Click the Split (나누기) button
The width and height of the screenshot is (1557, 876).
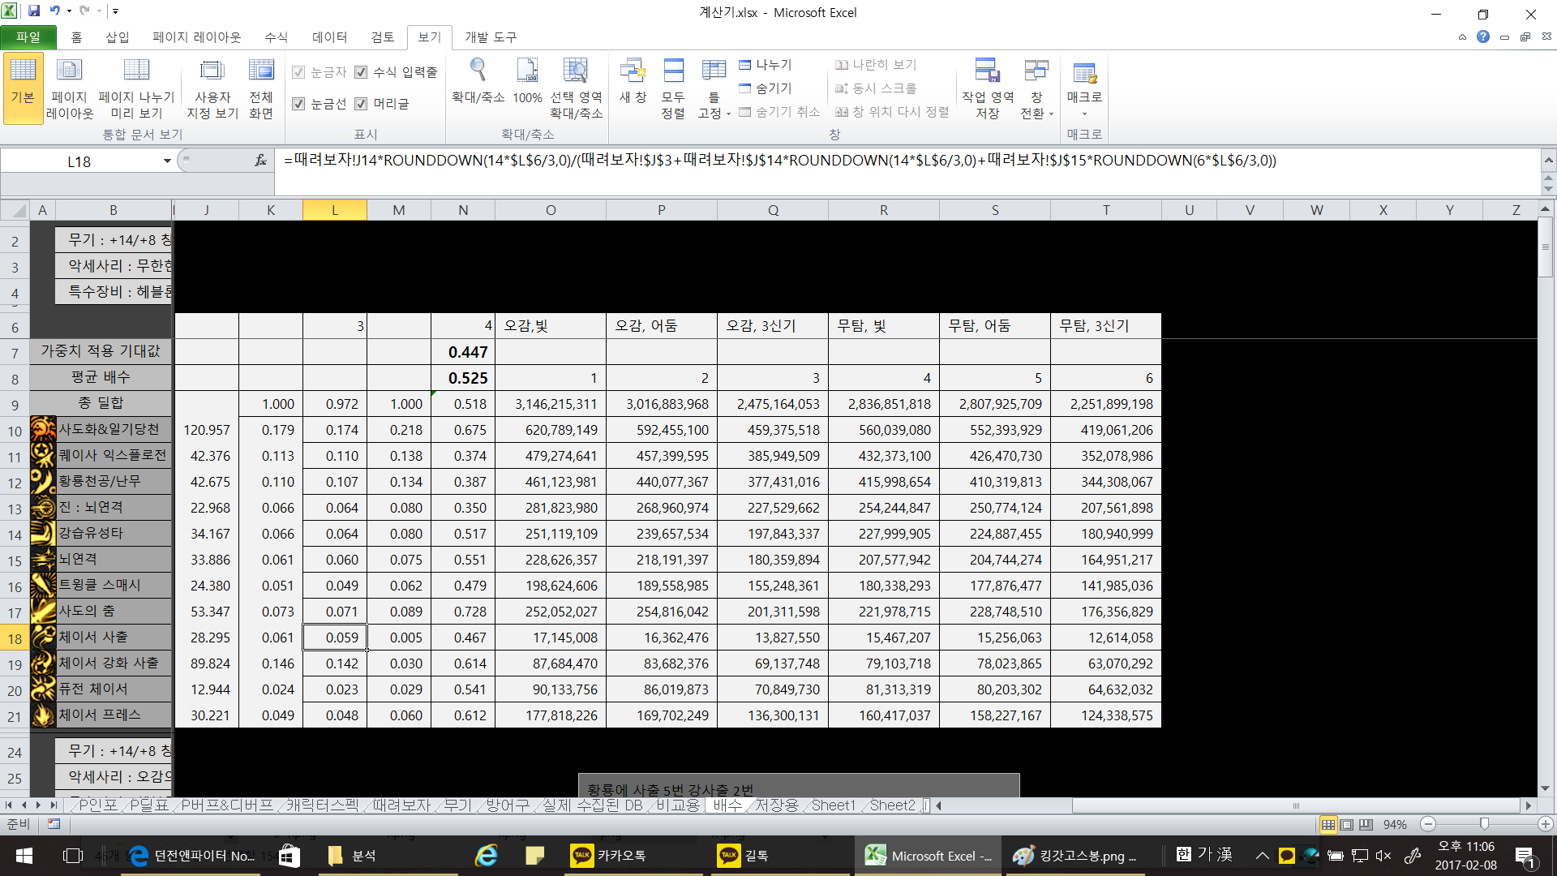[766, 65]
